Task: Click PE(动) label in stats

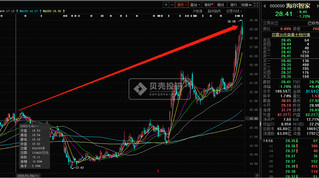Action: (298, 124)
